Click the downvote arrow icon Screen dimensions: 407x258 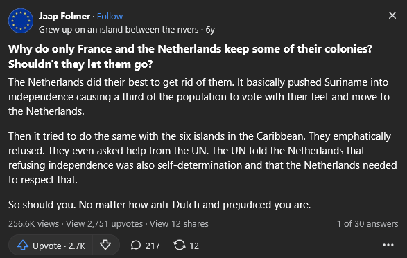[105, 245]
